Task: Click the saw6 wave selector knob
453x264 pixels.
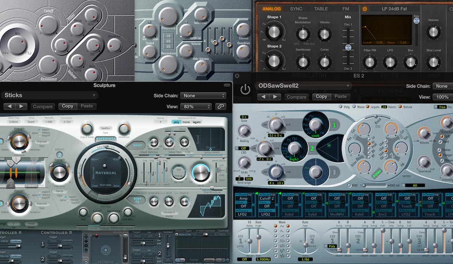Action: [315, 124]
